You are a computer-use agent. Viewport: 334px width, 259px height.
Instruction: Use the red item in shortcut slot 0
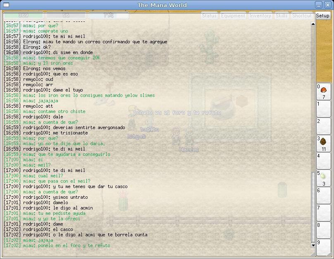pos(324,92)
